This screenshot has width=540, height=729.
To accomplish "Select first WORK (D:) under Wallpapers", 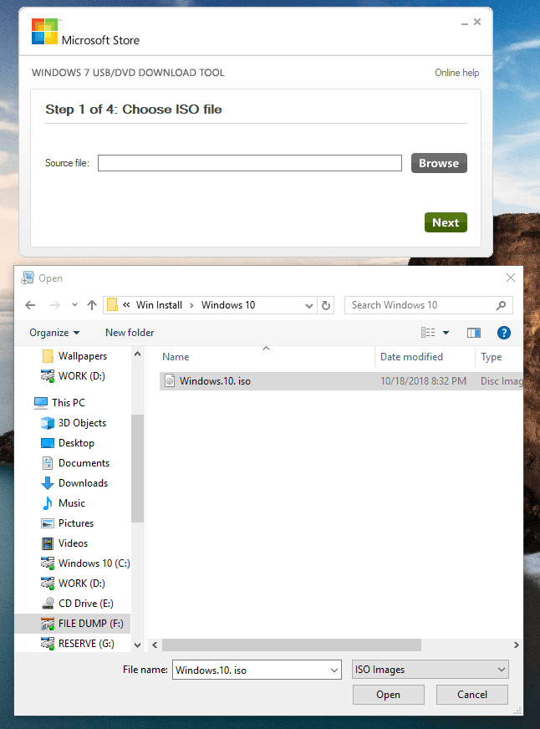I will pyautogui.click(x=81, y=376).
